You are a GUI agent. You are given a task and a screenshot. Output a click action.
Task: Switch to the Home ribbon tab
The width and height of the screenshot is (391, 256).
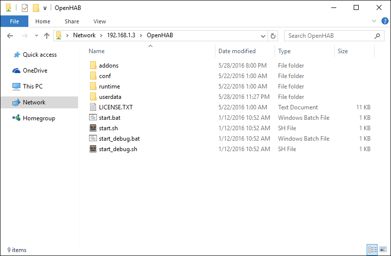pos(43,21)
